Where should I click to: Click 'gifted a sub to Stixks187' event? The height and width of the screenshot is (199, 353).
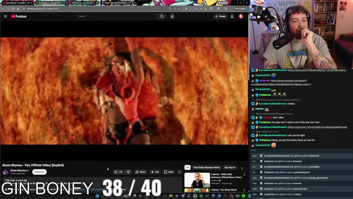tap(292, 156)
